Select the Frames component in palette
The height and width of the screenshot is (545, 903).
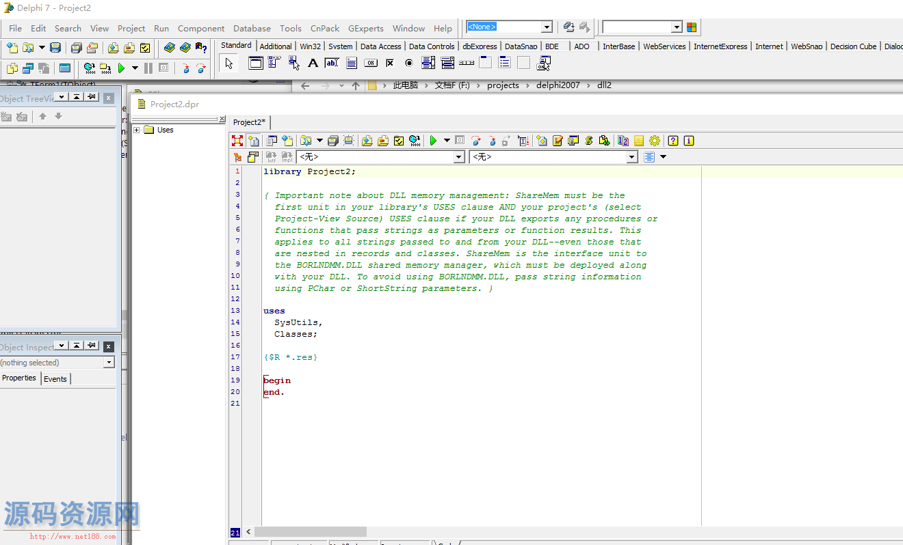click(256, 64)
